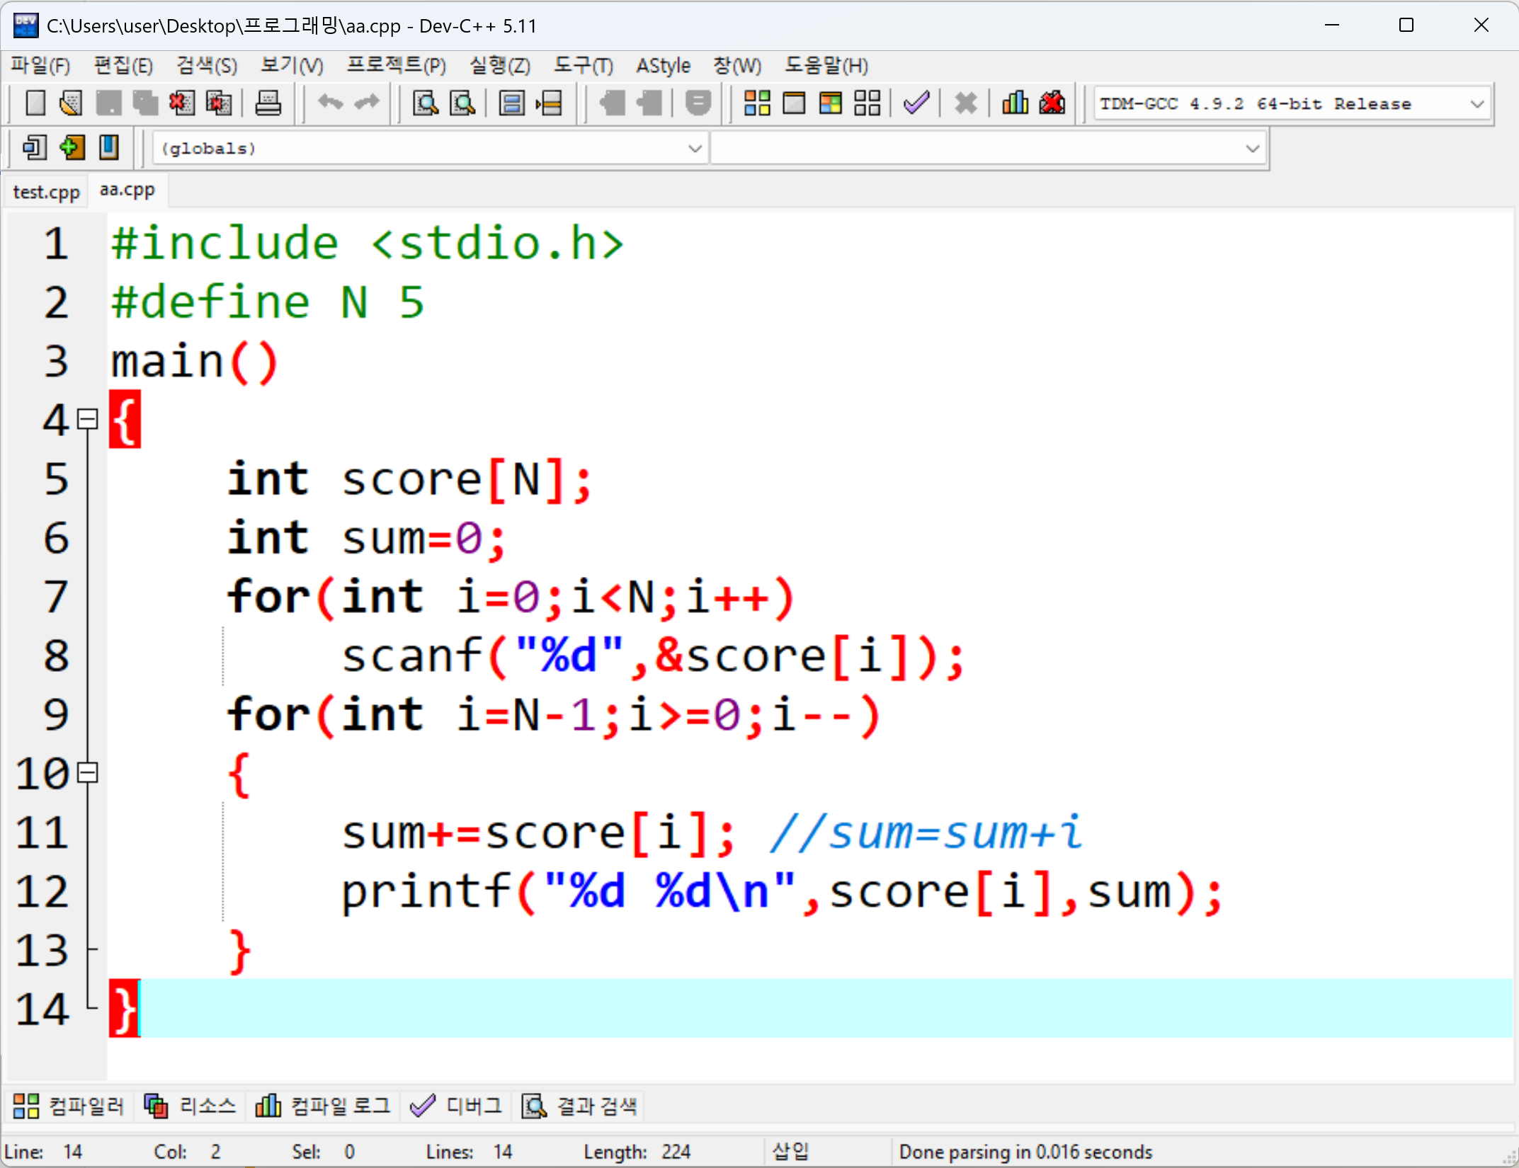Image resolution: width=1519 pixels, height=1168 pixels.
Task: Open the 도구(T) menu
Action: point(584,66)
